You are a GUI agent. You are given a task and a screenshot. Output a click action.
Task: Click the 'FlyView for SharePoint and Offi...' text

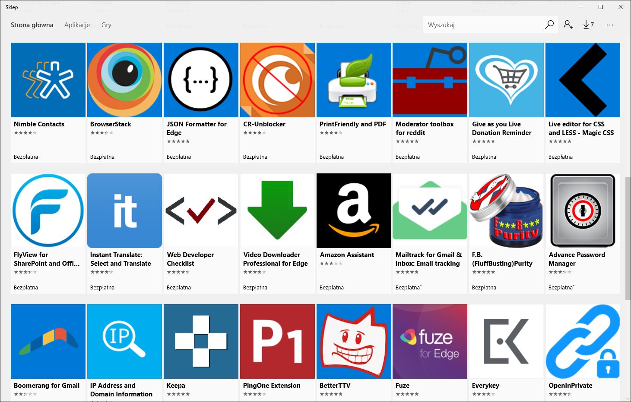click(x=47, y=259)
